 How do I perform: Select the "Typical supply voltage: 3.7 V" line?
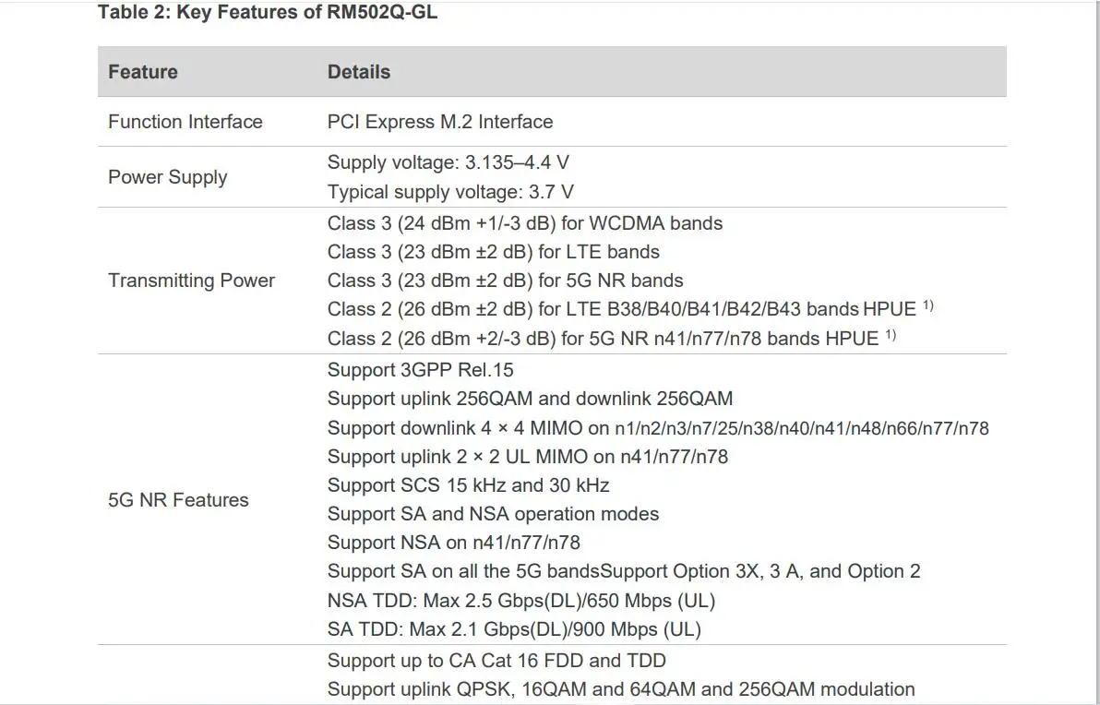pyautogui.click(x=450, y=192)
